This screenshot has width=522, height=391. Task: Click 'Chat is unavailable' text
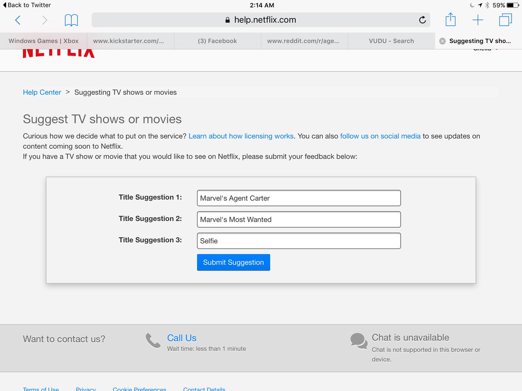pyautogui.click(x=410, y=338)
